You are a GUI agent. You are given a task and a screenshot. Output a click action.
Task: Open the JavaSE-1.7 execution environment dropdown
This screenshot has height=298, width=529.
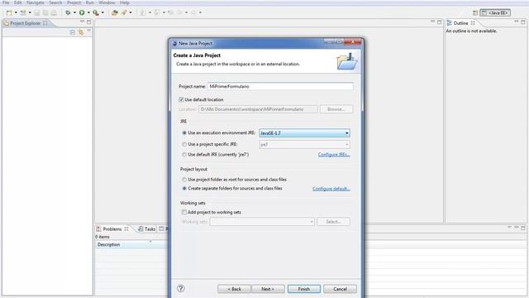[304, 133]
